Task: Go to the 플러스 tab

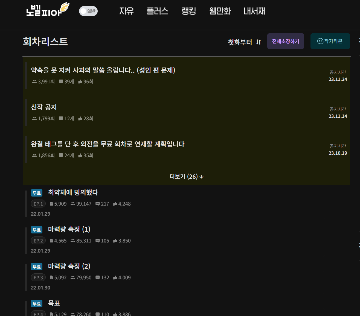Action: (157, 11)
